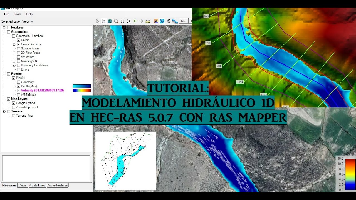Switch to the Profile Lines tab
356x200 pixels.
tap(37, 185)
